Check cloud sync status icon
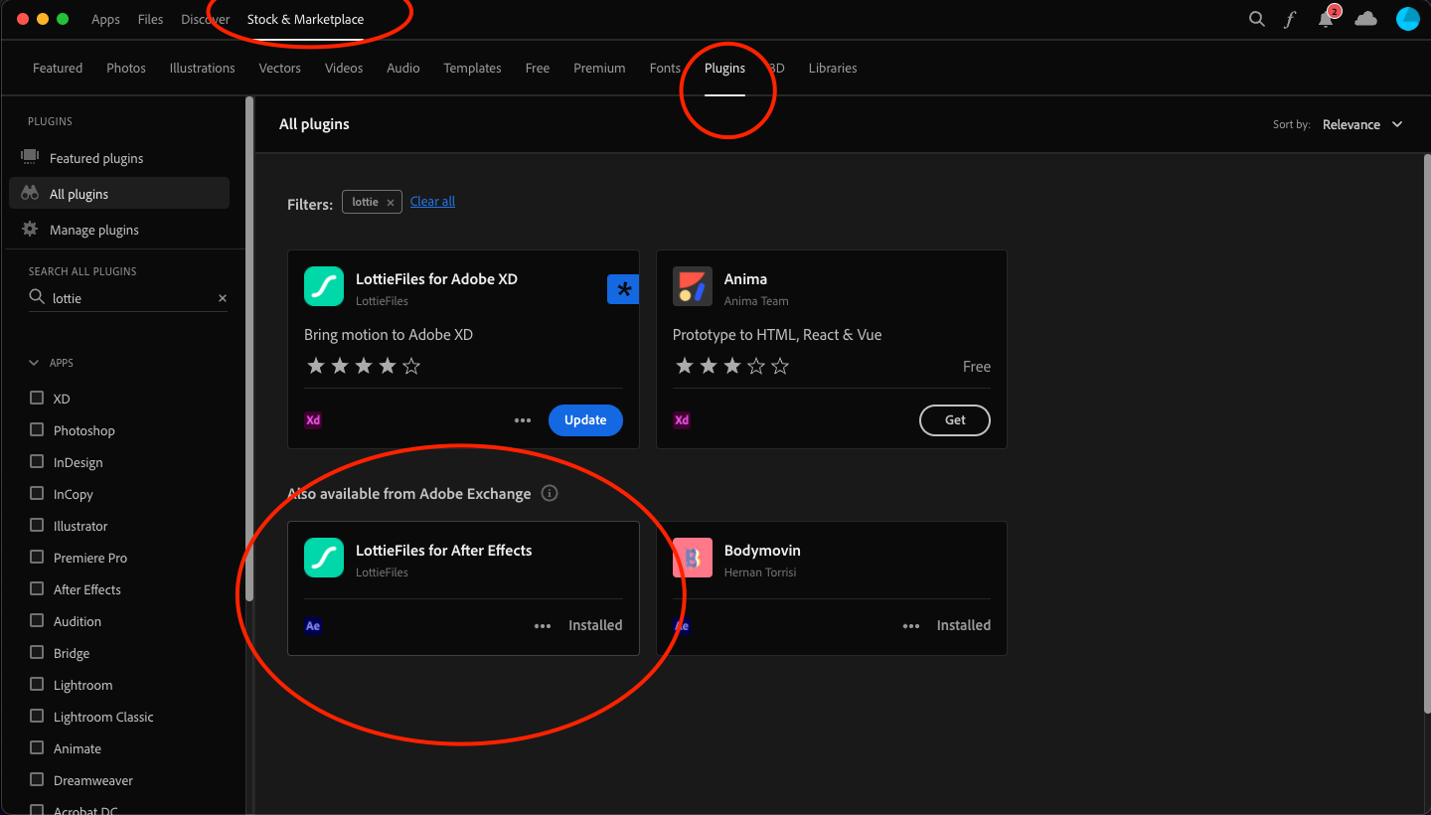The height and width of the screenshot is (815, 1431). (1366, 19)
